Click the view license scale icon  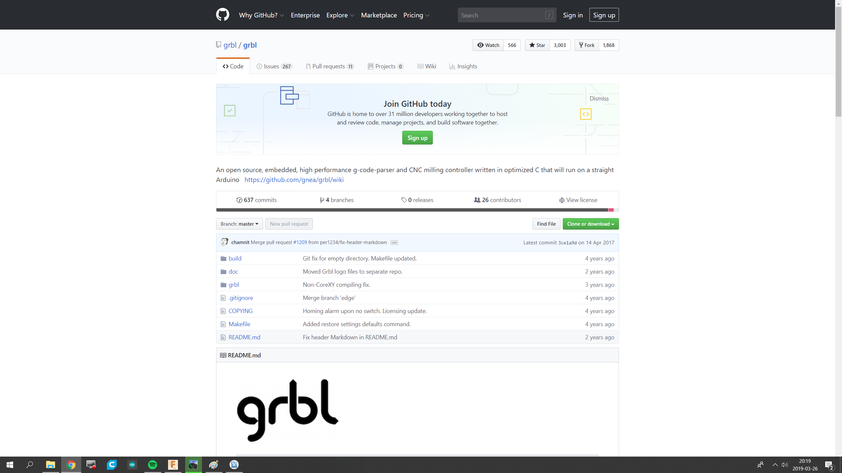coord(561,200)
